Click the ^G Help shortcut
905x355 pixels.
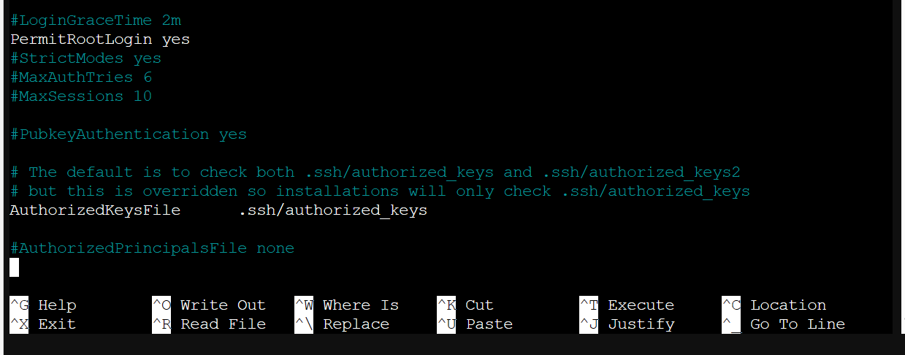click(43, 305)
